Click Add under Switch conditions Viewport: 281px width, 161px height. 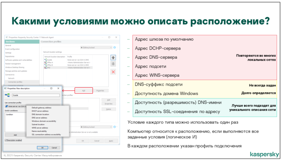pos(15,135)
